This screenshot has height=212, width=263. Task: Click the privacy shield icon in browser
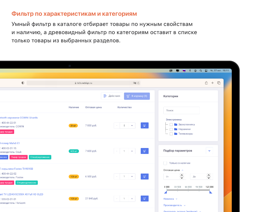tap(23, 83)
